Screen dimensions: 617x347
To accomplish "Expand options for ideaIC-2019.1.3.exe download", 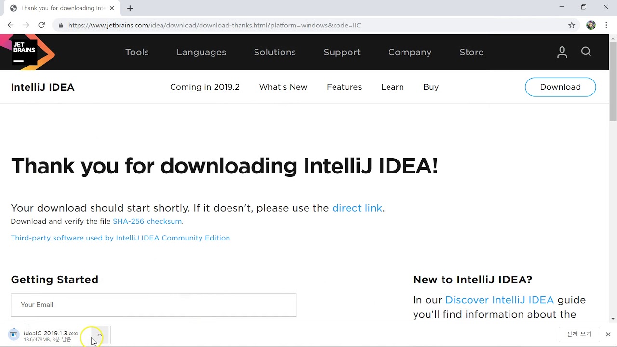I will [x=100, y=334].
